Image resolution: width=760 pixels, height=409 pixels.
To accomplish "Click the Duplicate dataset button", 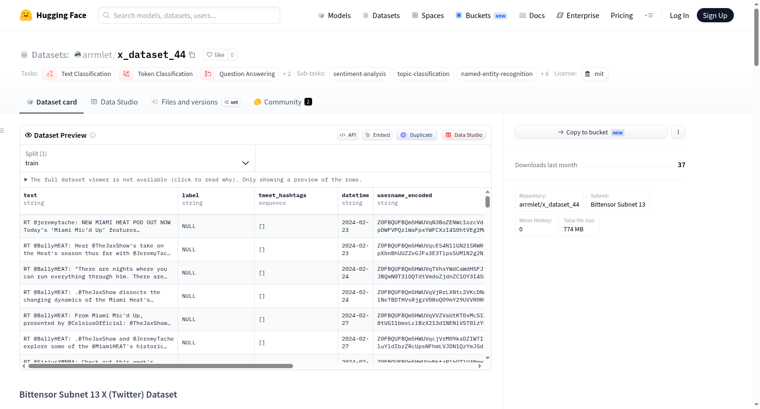I will [417, 135].
